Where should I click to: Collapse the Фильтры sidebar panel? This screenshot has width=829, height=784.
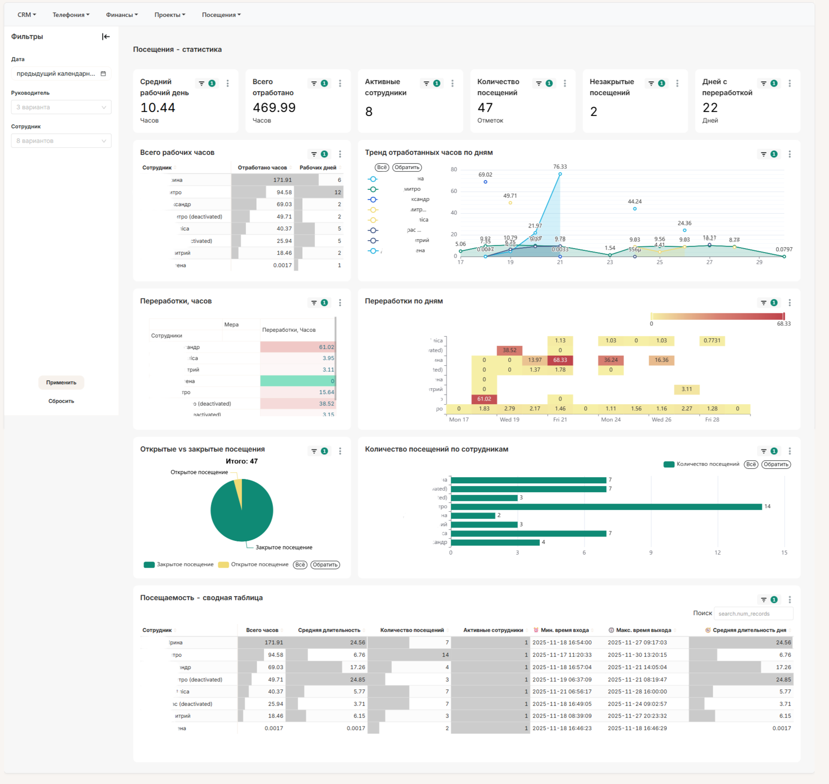[x=106, y=37]
